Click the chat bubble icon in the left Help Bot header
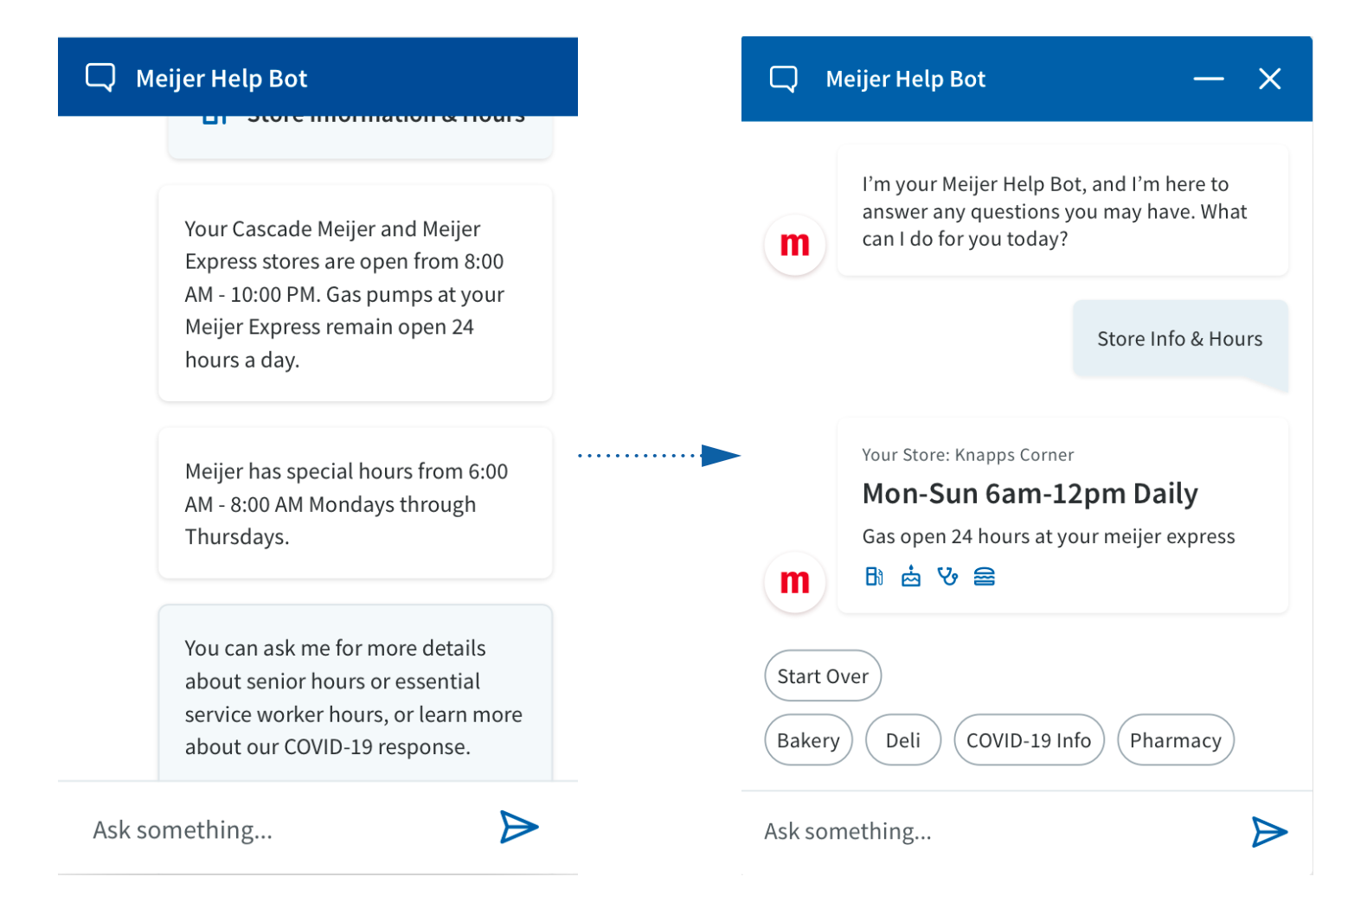The width and height of the screenshot is (1367, 915). click(100, 78)
